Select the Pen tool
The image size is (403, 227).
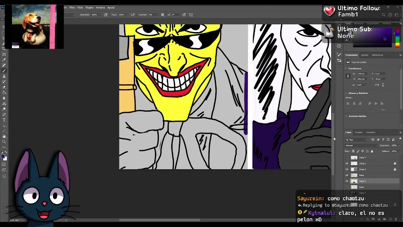click(x=4, y=114)
